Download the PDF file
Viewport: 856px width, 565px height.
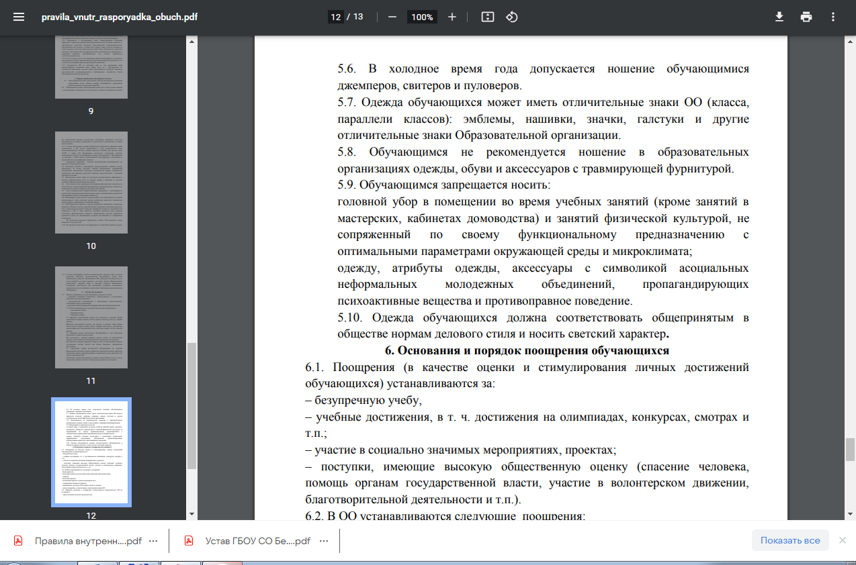point(779,17)
